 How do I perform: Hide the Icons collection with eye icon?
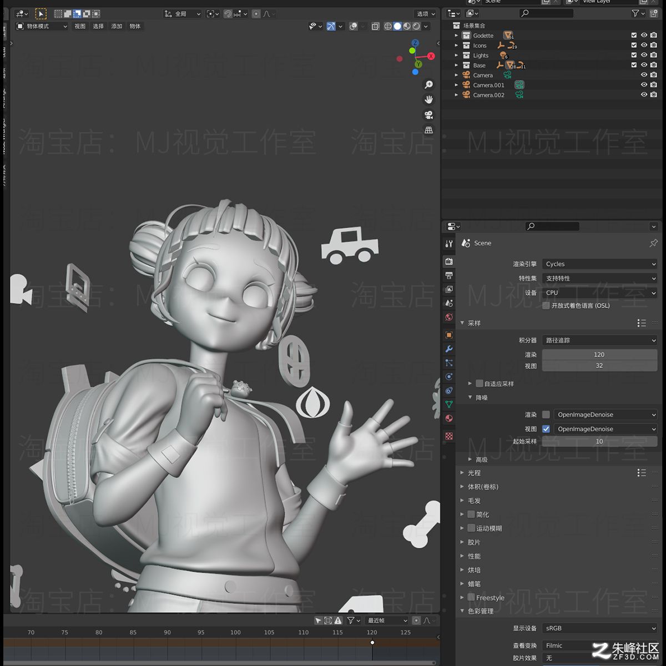tap(644, 46)
